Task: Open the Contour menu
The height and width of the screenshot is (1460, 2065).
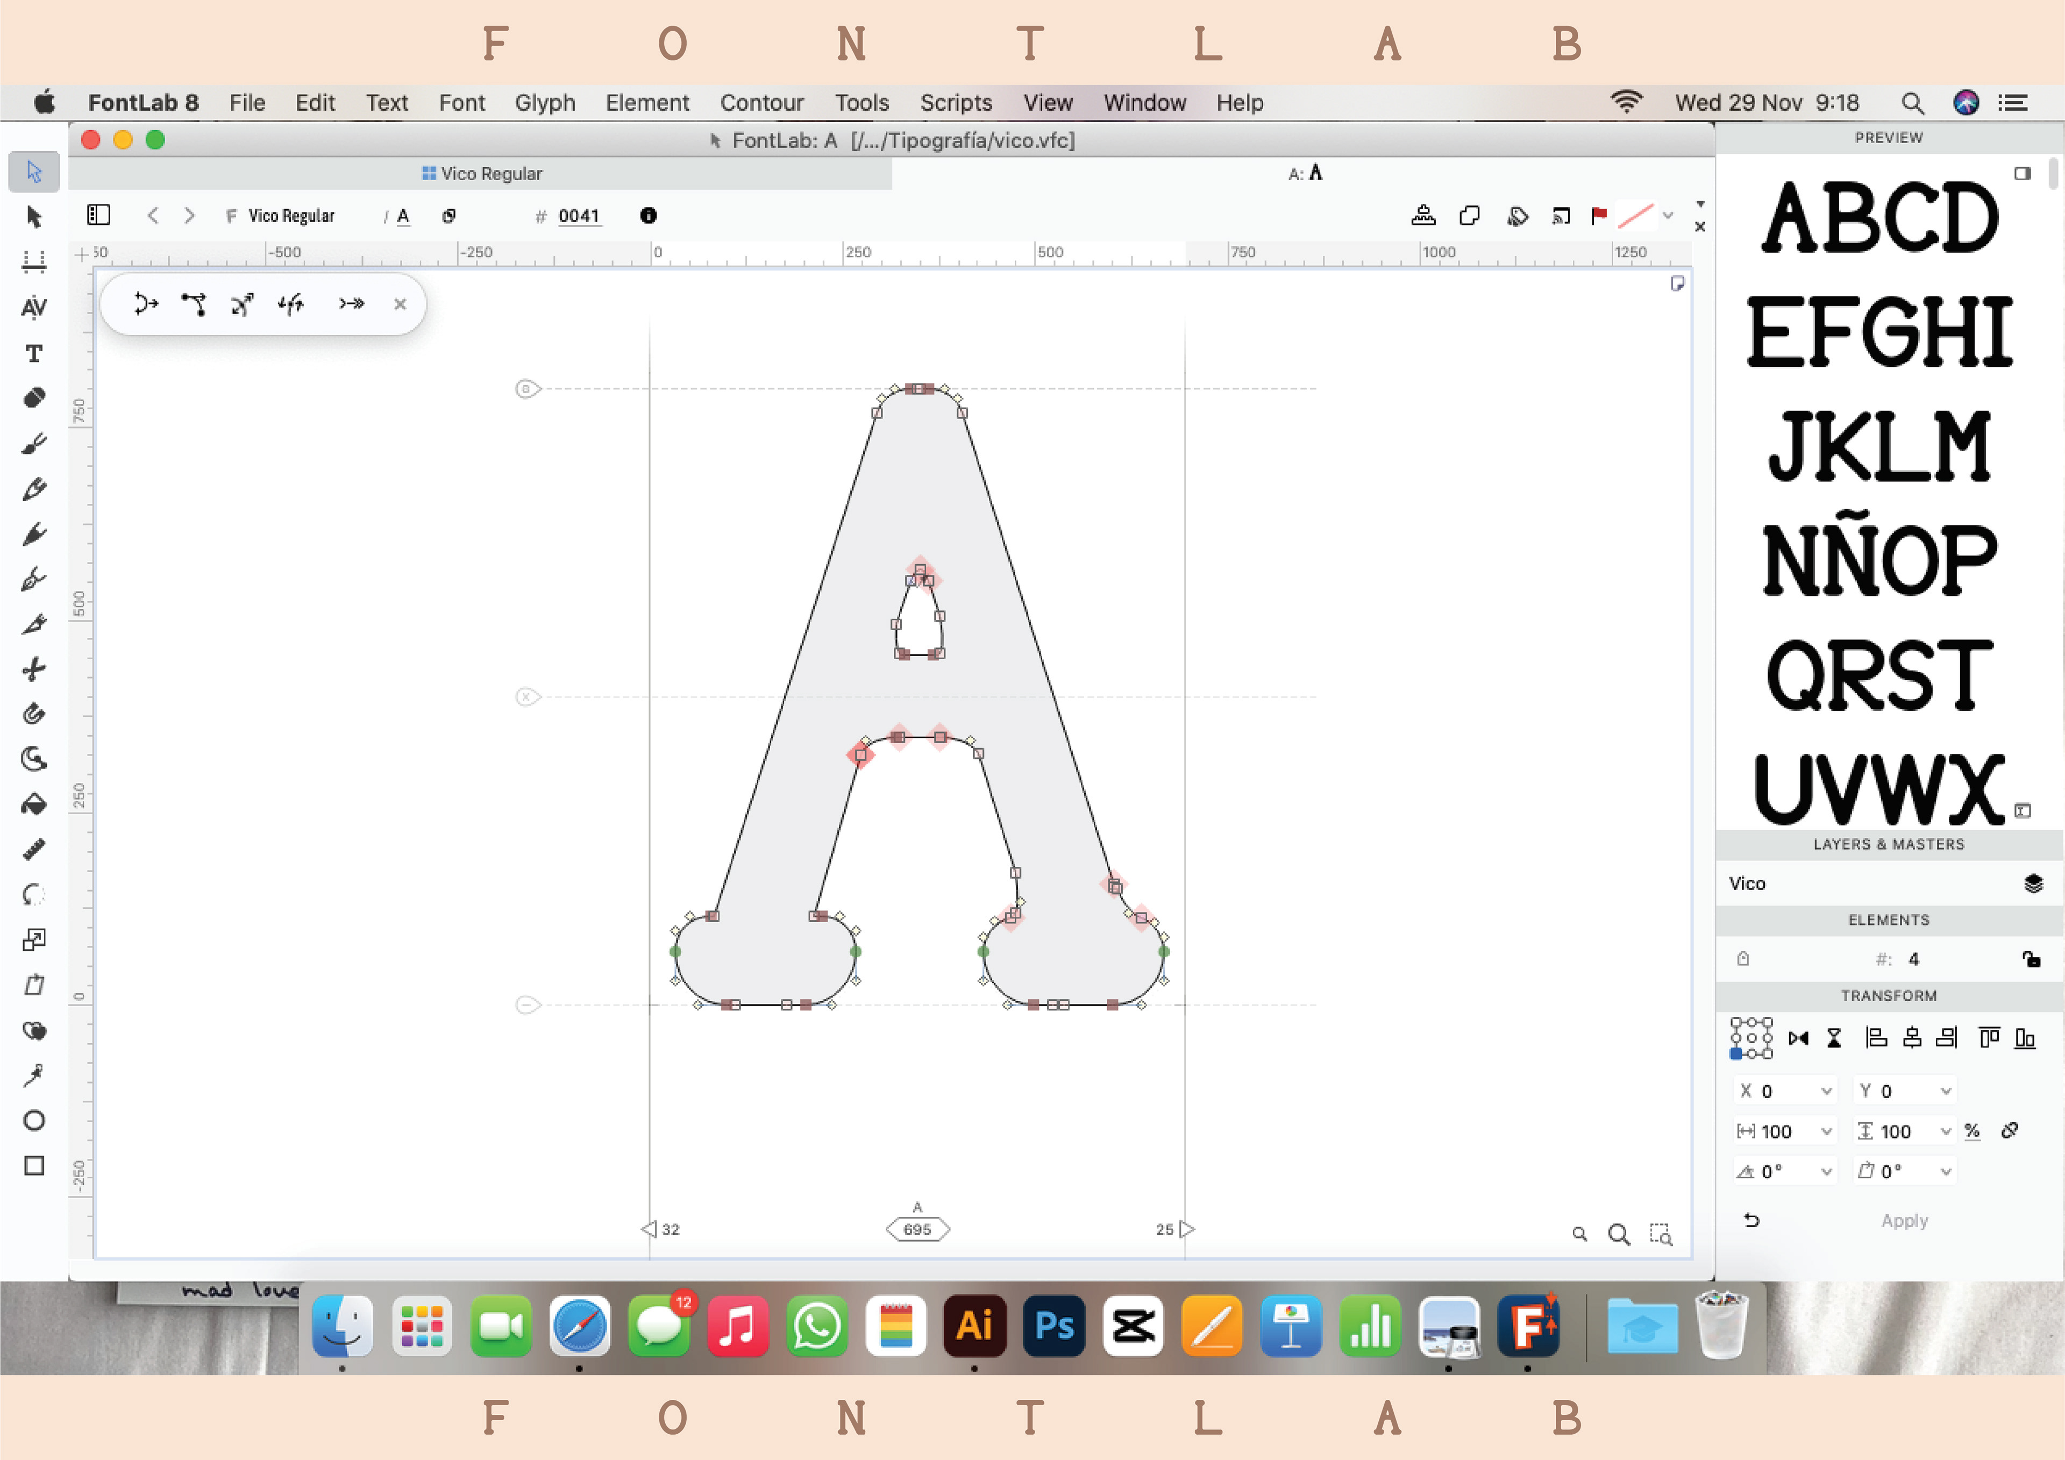Action: (761, 103)
